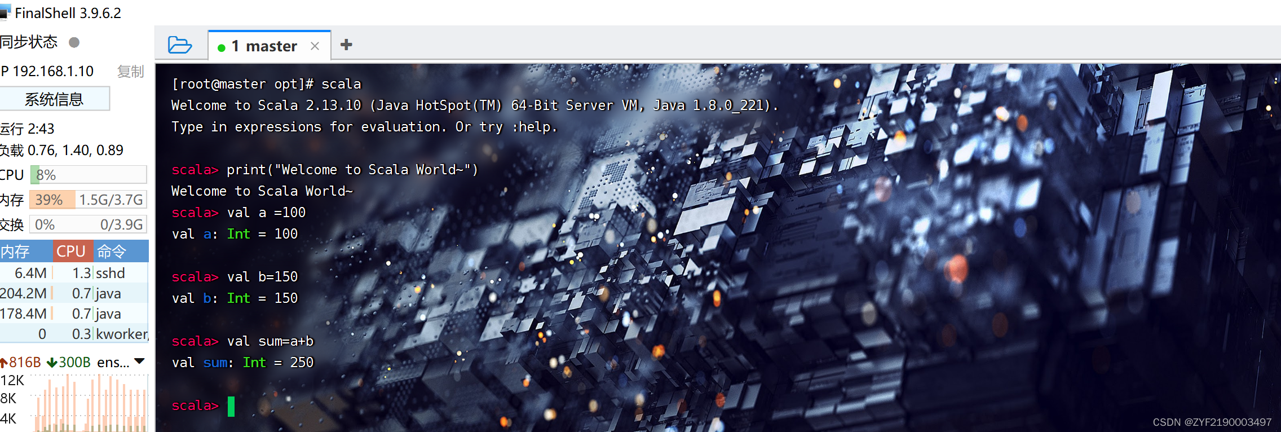Select the kworker process row
Screen dimensions: 1281x432
pos(74,334)
